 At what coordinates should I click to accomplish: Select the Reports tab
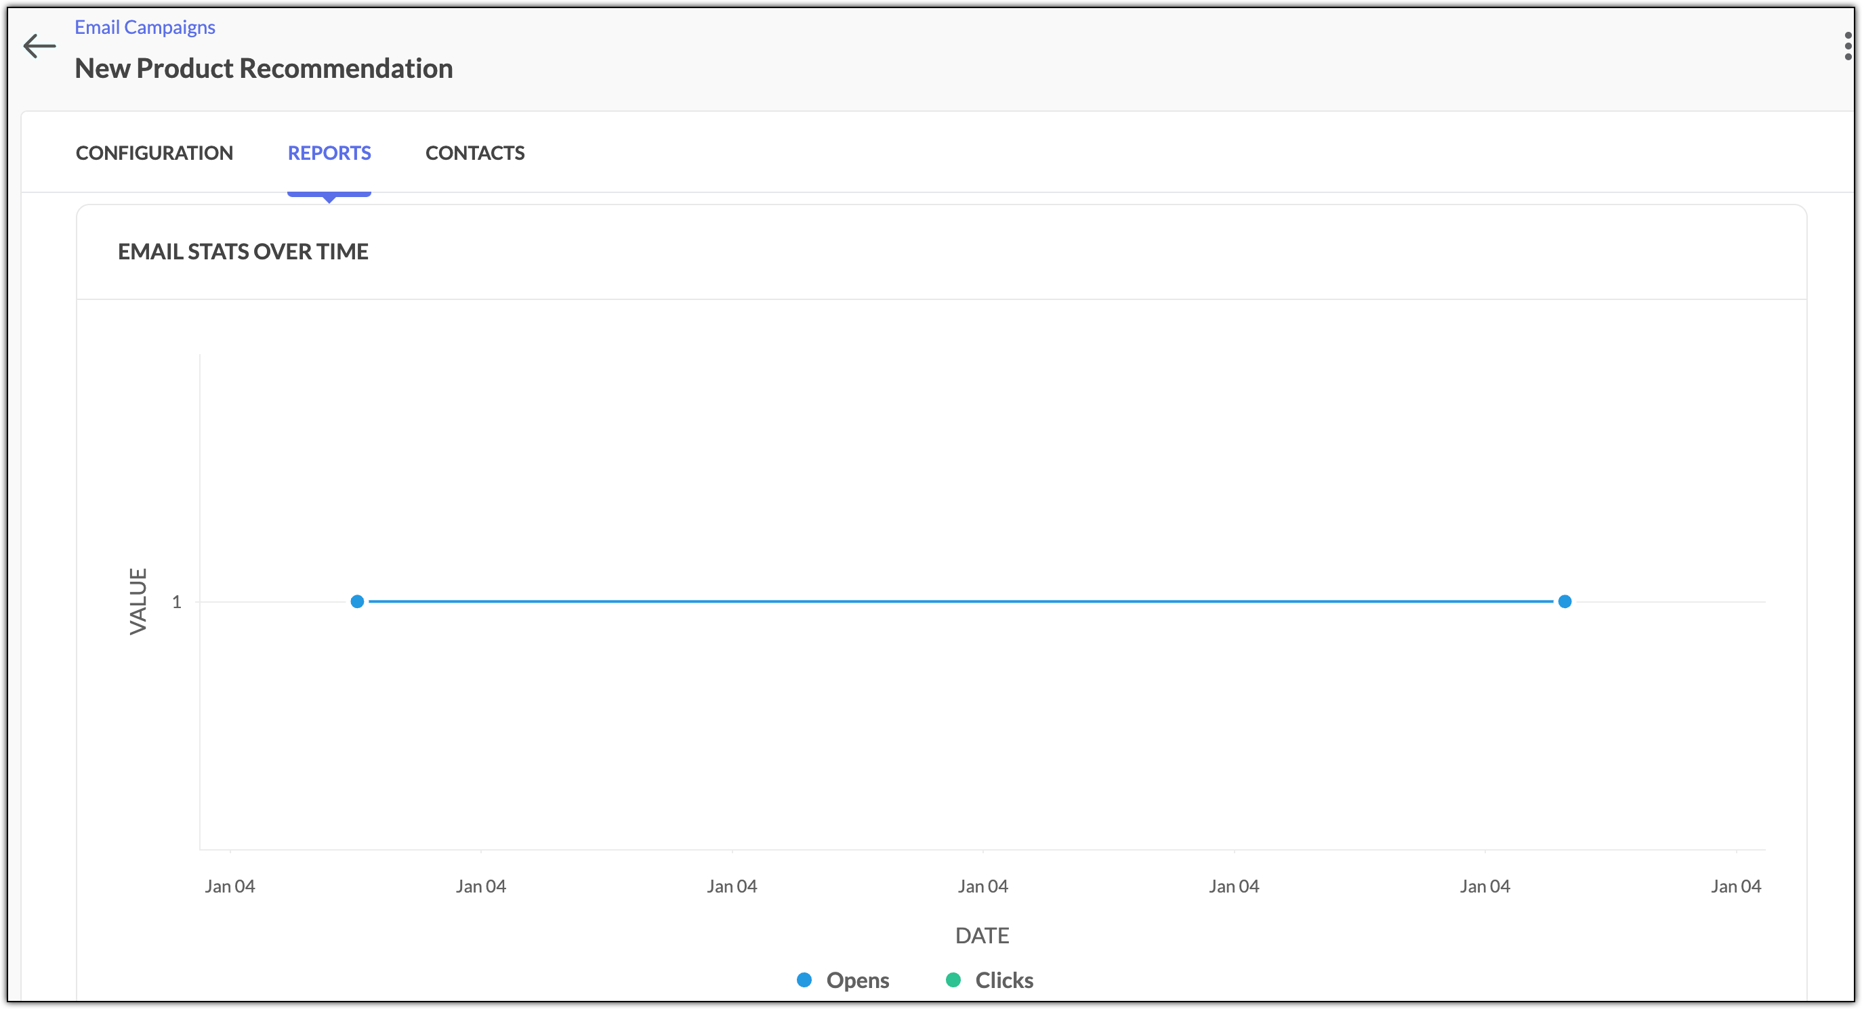tap(329, 153)
